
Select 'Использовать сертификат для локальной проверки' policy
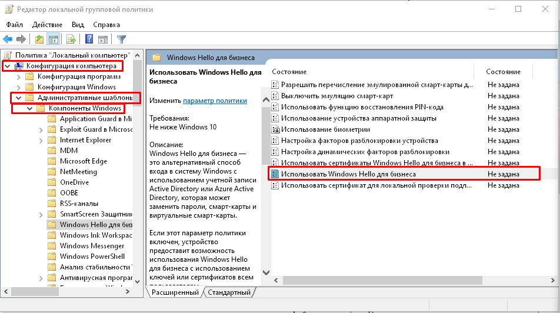click(x=376, y=185)
